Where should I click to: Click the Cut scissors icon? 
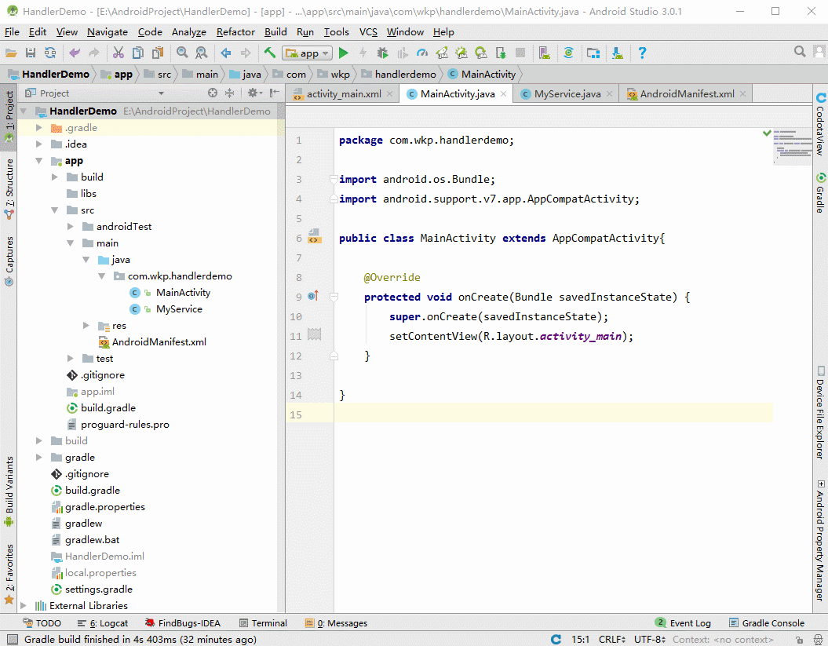pyautogui.click(x=119, y=53)
